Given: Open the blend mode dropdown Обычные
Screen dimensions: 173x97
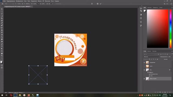Looking at the screenshot, I should pos(152,57).
